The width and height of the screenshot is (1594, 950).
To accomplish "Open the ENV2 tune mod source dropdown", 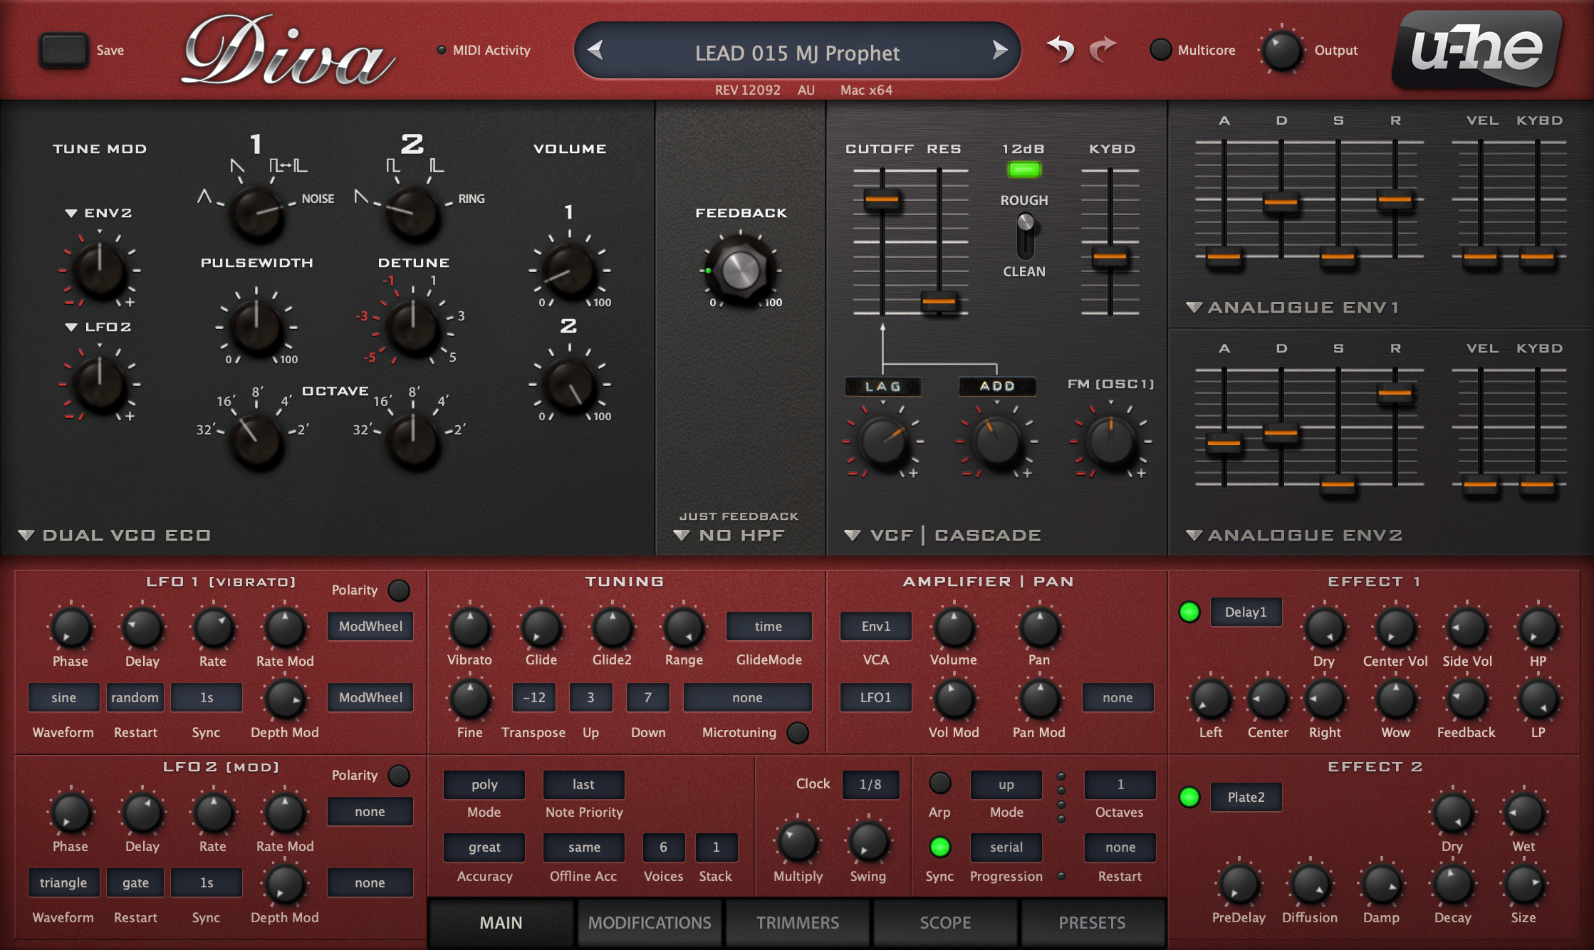I will tap(98, 213).
